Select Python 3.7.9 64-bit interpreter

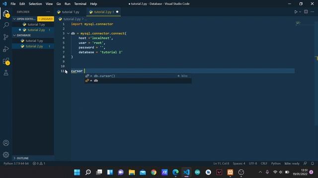[x=16, y=163]
